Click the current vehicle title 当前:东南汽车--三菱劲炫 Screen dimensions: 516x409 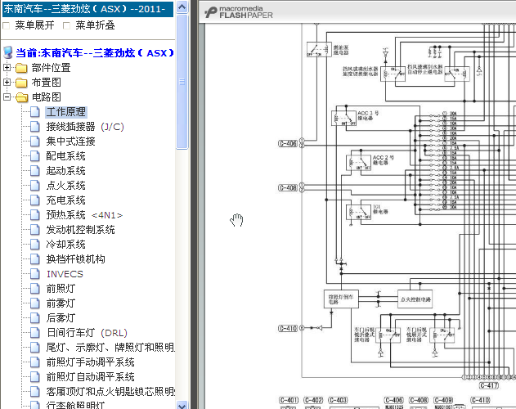click(x=94, y=53)
